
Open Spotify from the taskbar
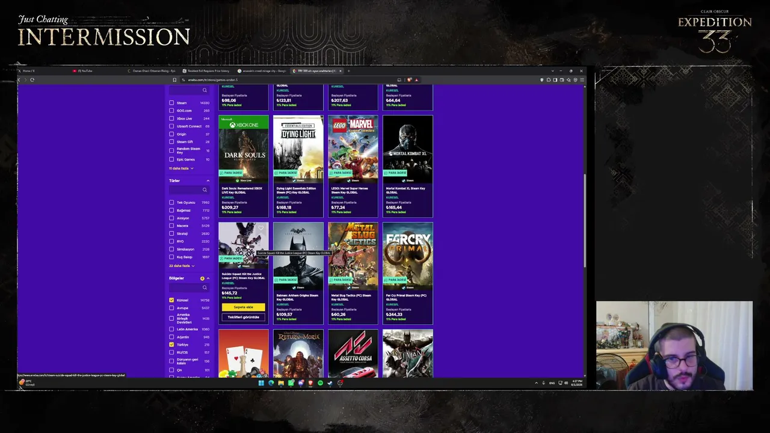(x=320, y=383)
